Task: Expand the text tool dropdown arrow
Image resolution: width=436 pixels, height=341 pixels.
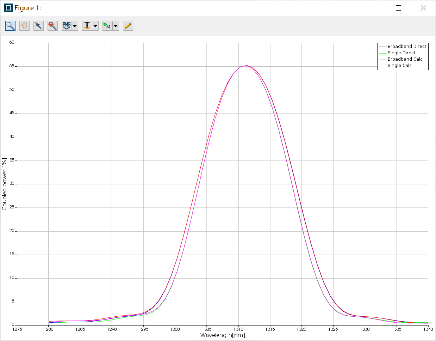Action: coord(95,26)
